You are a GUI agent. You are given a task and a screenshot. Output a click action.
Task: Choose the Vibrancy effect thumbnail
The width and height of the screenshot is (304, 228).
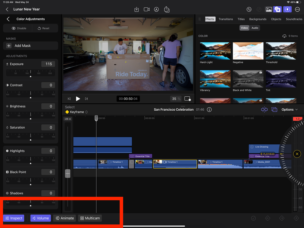click(215, 79)
